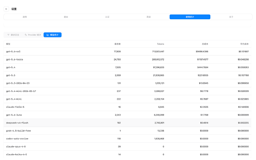Open the 高级 settings tab
256x160 pixels.
tap(148, 17)
